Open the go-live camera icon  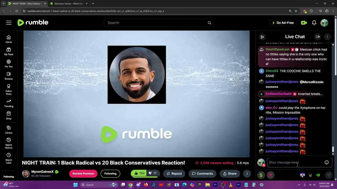point(304,23)
